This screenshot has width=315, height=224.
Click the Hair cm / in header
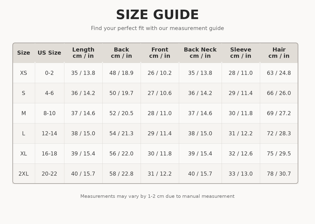[x=279, y=53]
